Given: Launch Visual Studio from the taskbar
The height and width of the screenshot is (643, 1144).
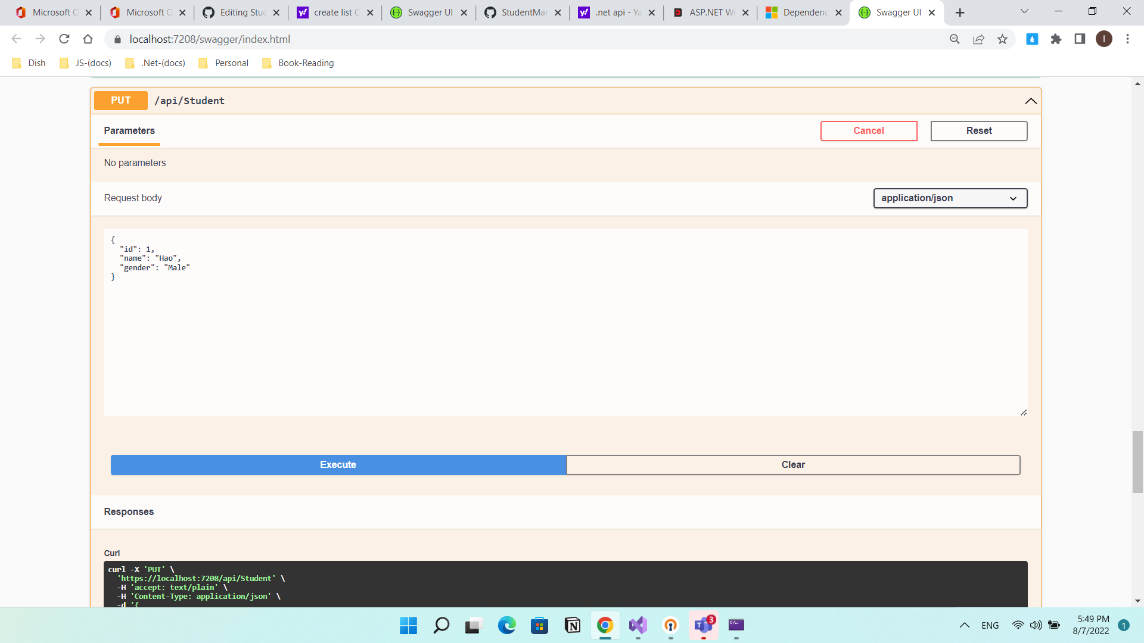Looking at the screenshot, I should point(637,626).
